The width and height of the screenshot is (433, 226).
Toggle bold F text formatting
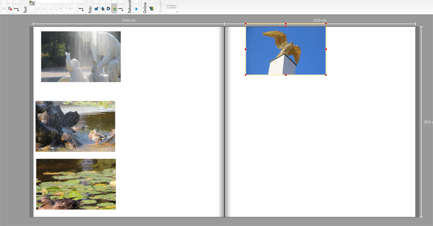coord(38,9)
